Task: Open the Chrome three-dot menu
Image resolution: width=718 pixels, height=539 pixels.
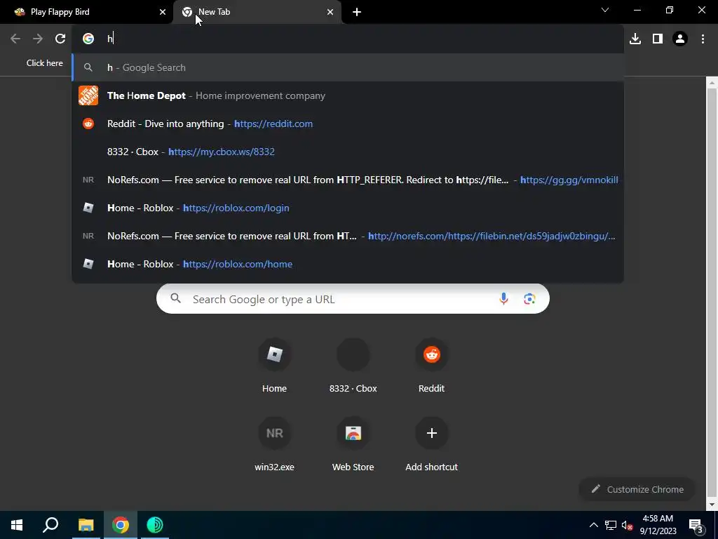Action: click(x=703, y=39)
